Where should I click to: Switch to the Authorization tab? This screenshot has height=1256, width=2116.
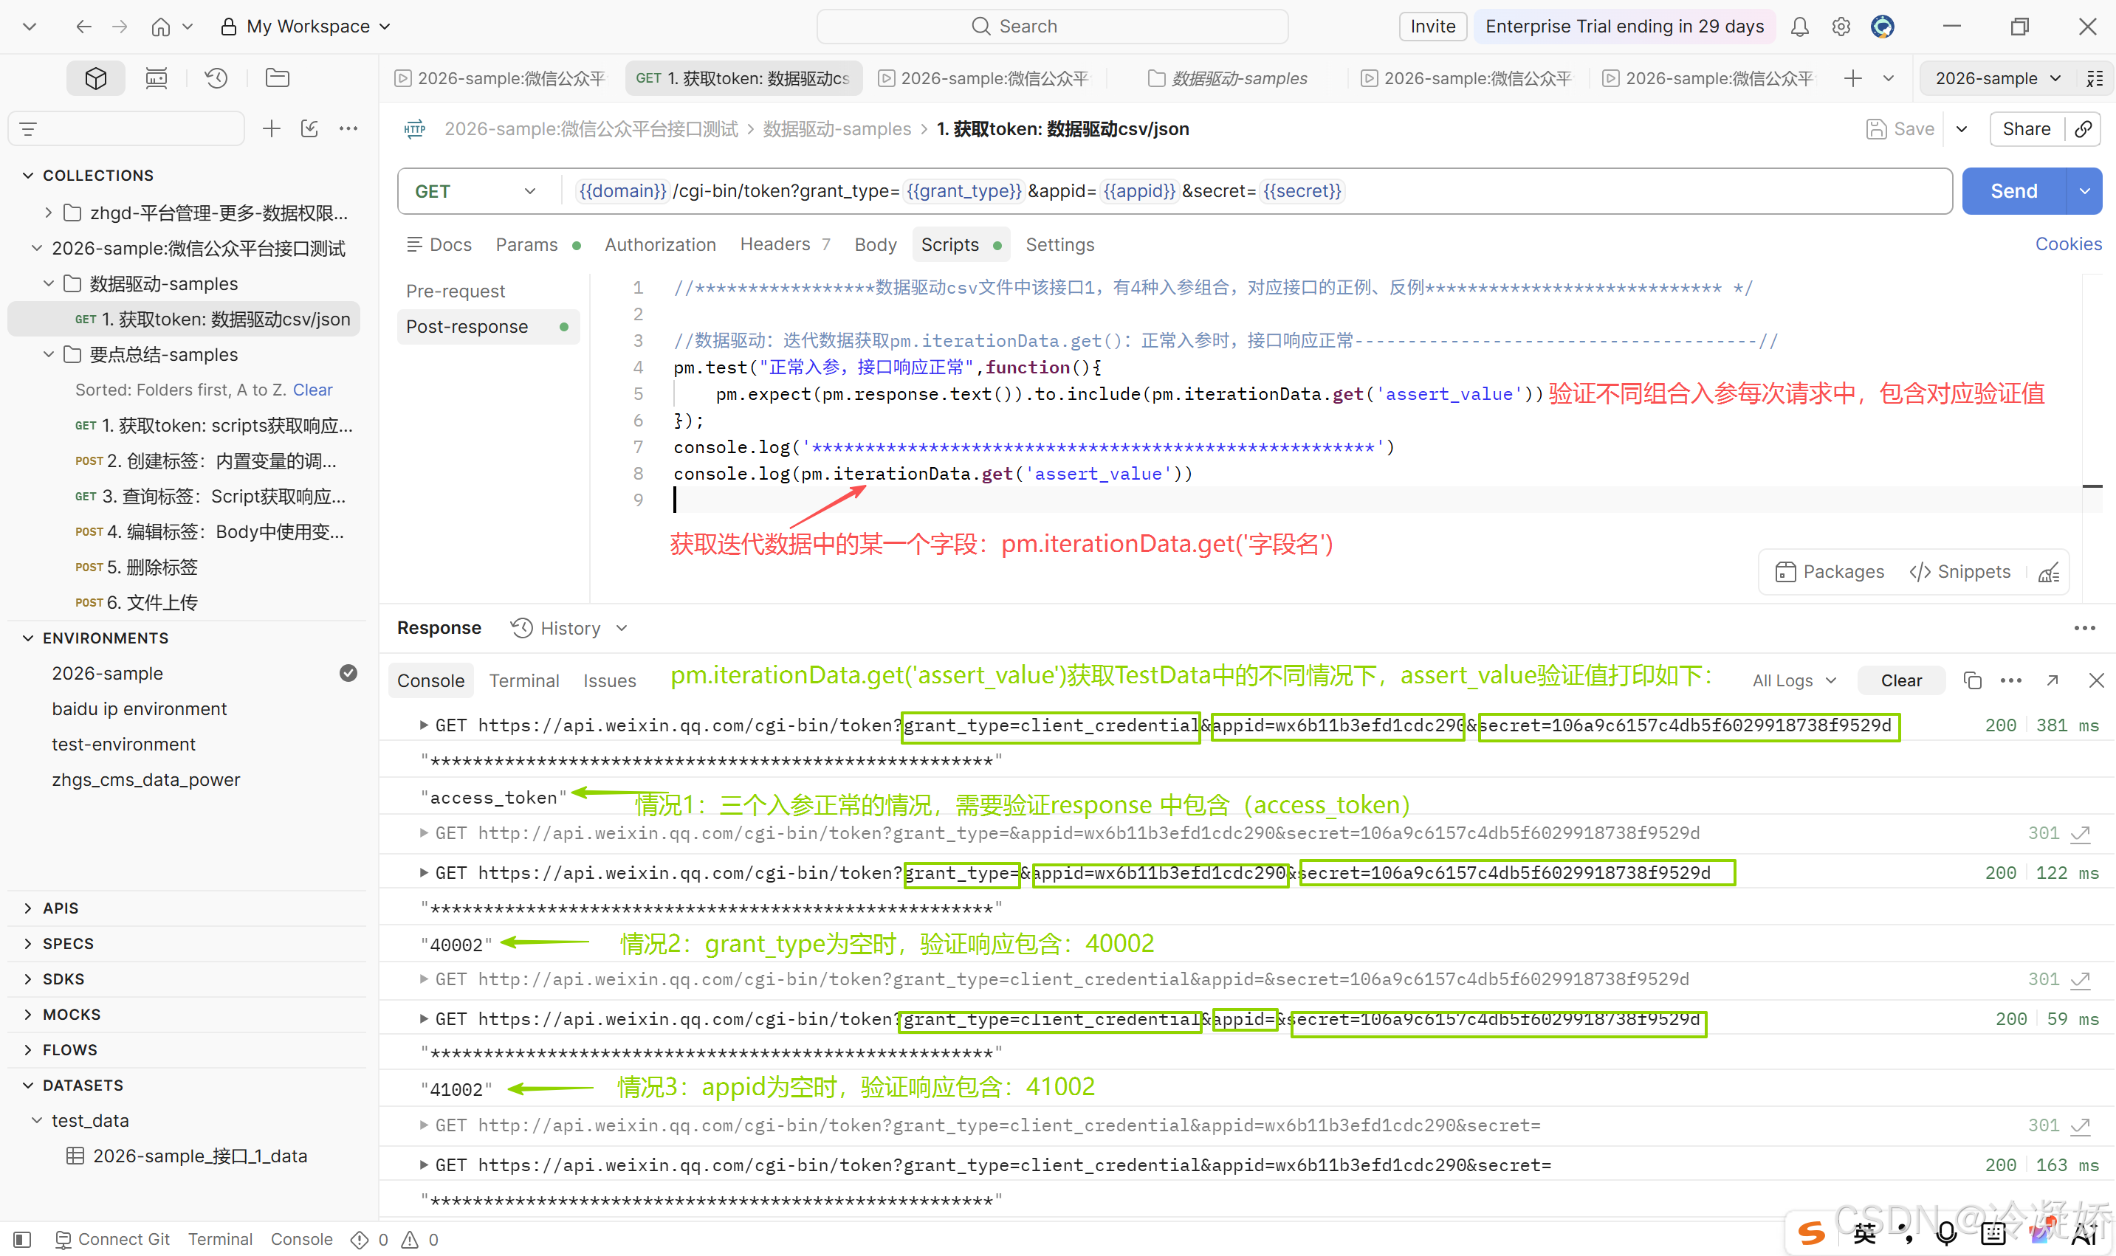coord(661,244)
